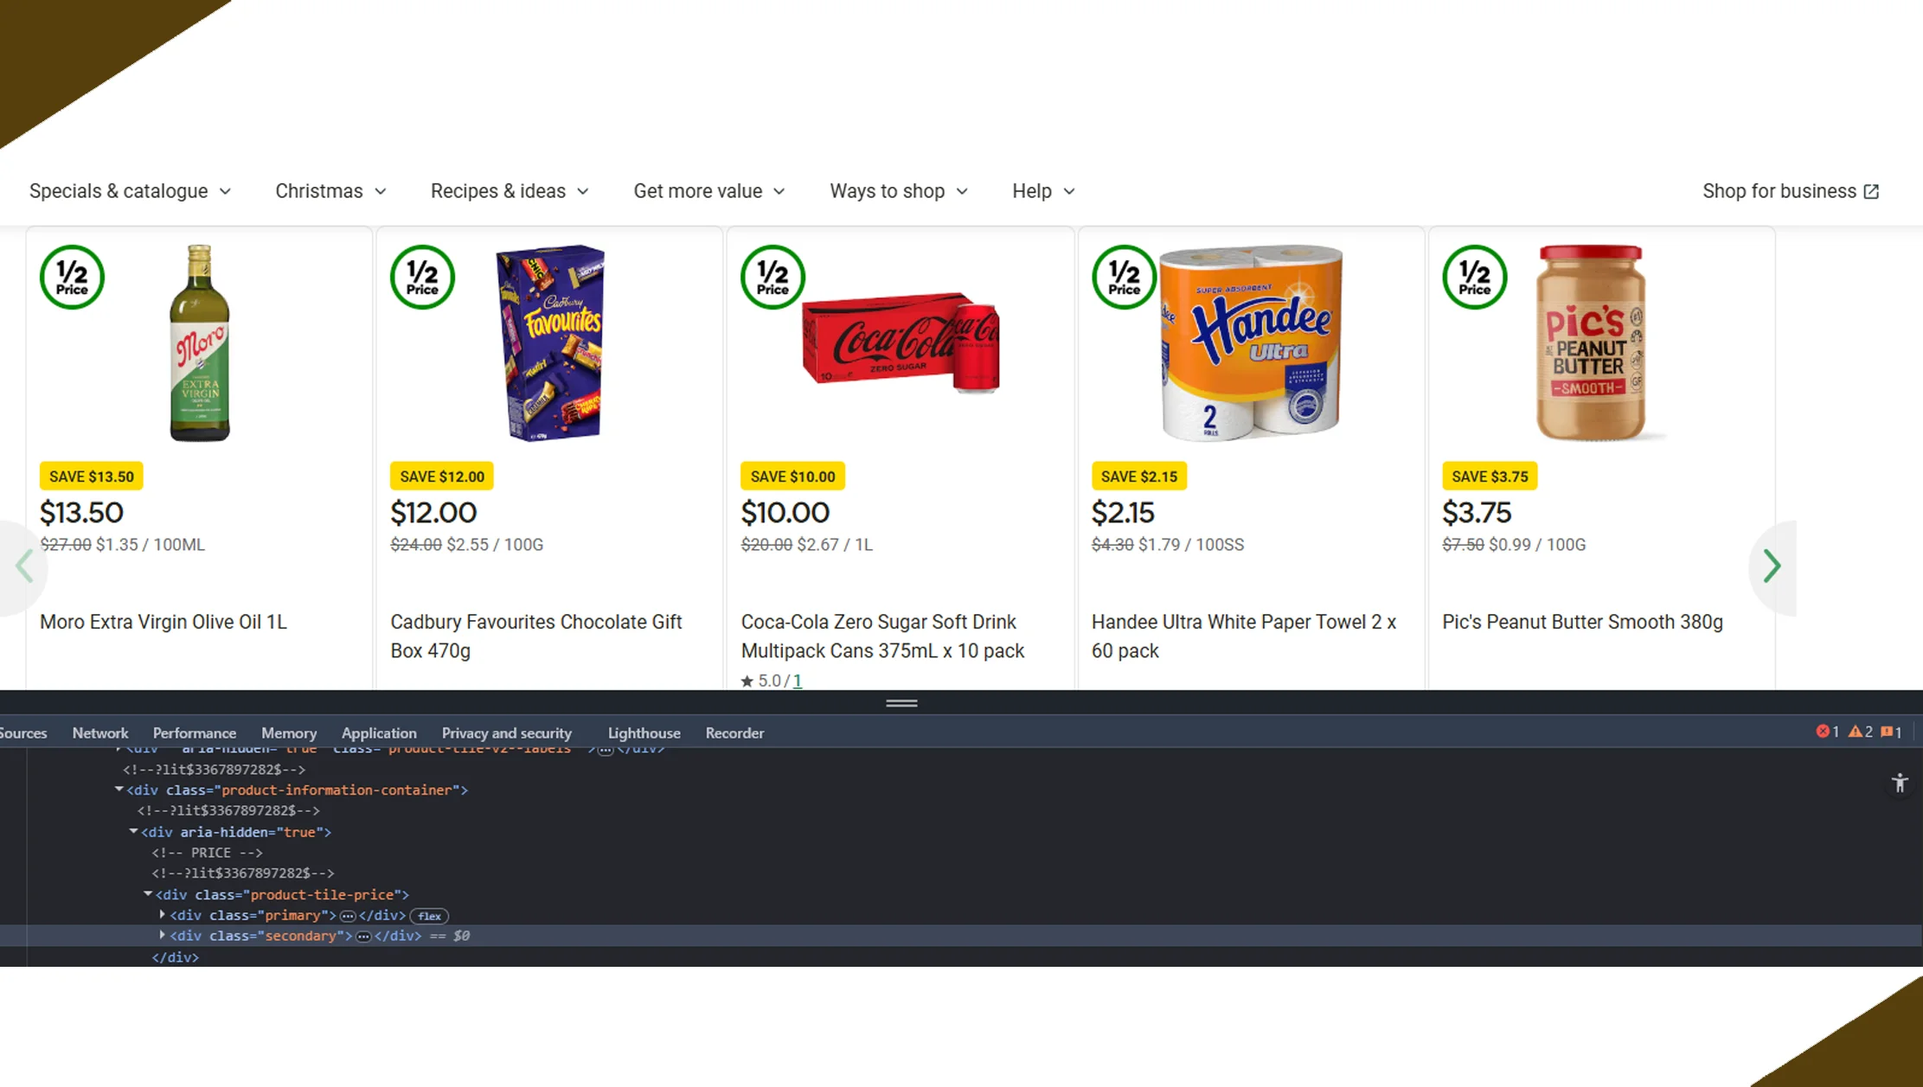
Task: Click the Coca-Cola review count link
Action: (x=797, y=681)
